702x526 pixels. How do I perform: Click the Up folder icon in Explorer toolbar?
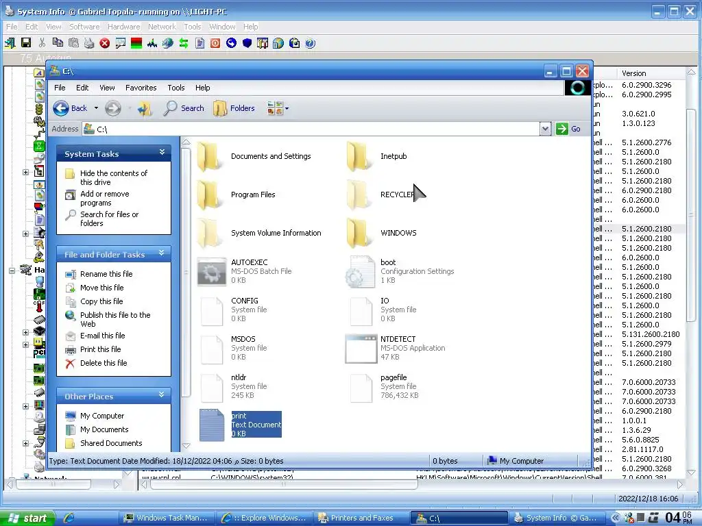pyautogui.click(x=144, y=108)
